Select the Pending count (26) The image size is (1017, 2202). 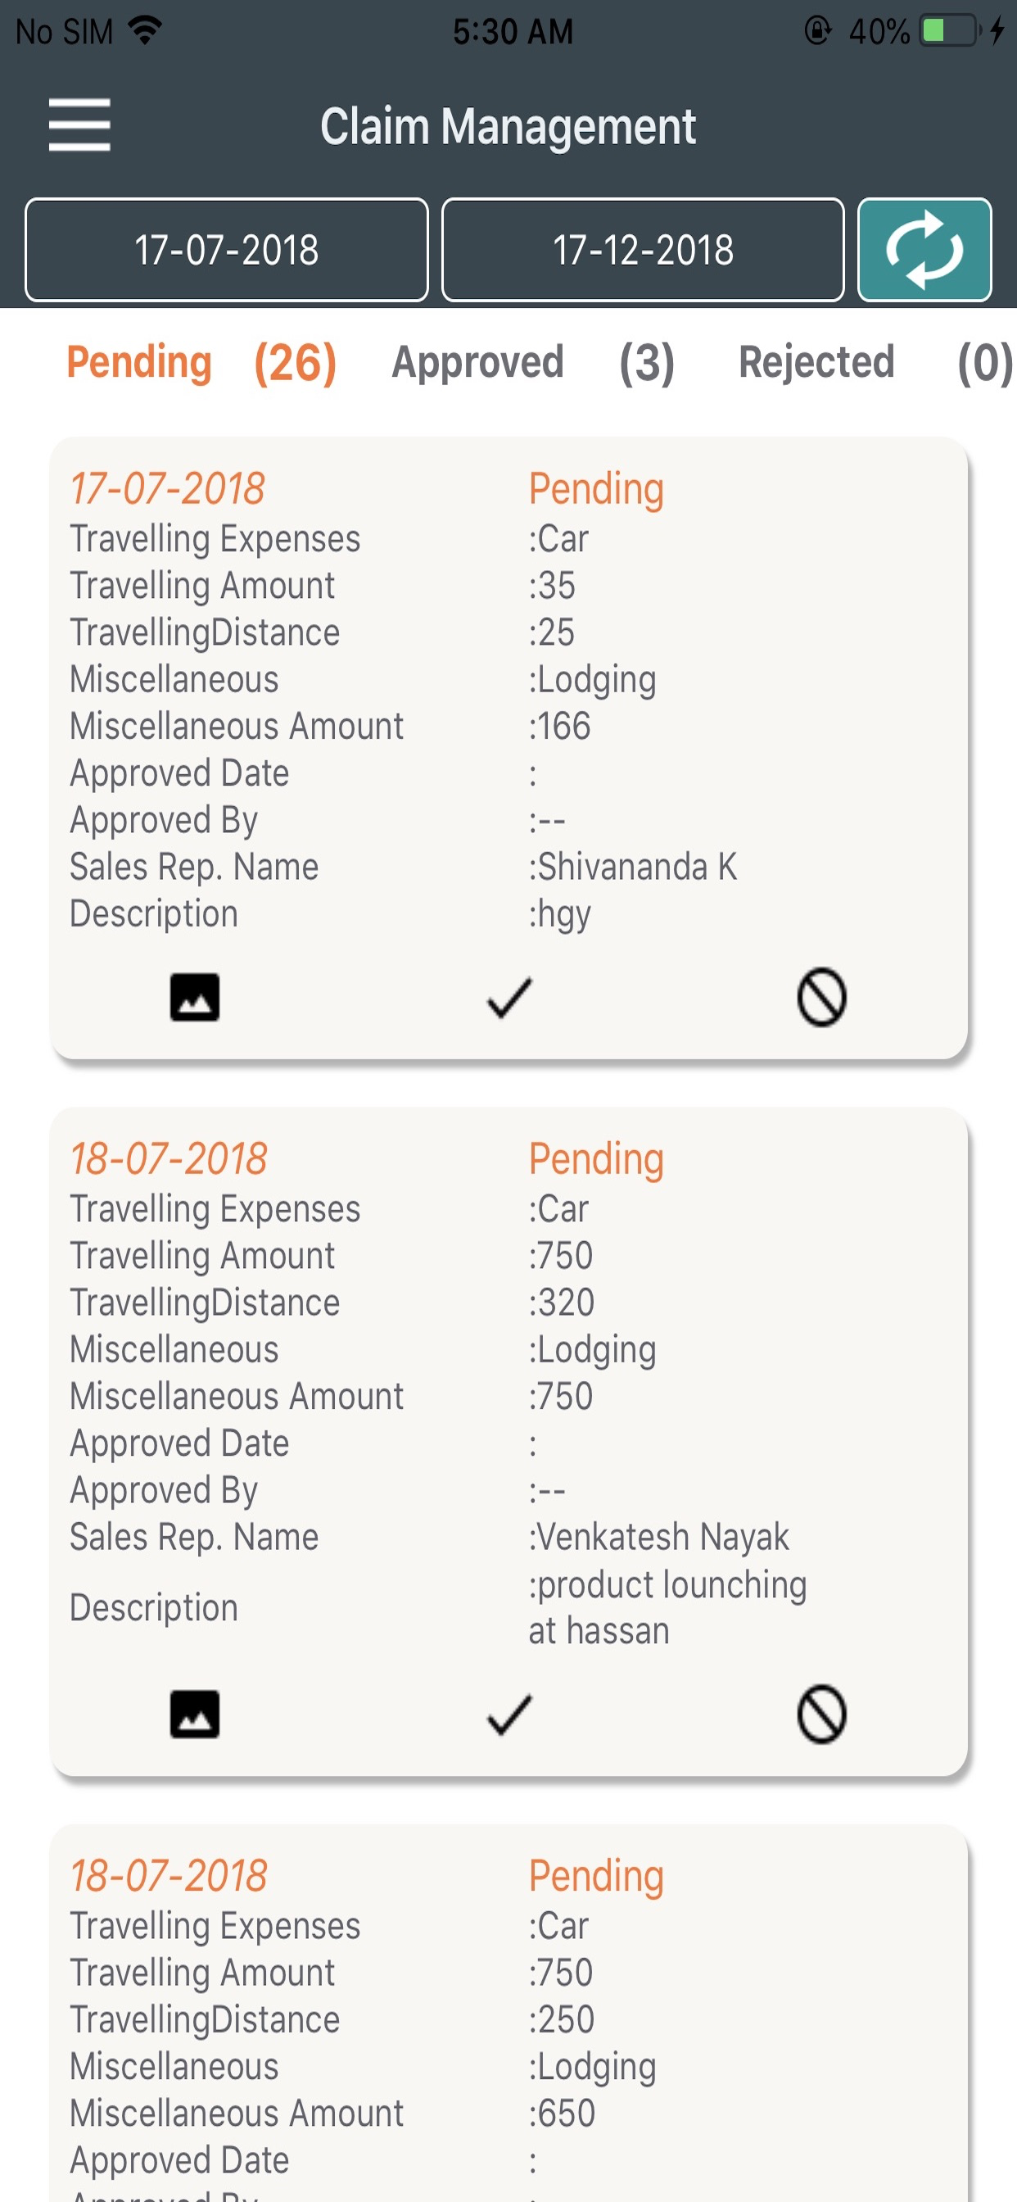296,363
